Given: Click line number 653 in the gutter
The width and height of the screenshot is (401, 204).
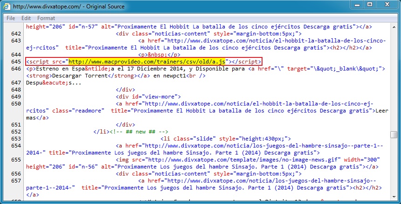Looking at the screenshot, I should 16,139.
